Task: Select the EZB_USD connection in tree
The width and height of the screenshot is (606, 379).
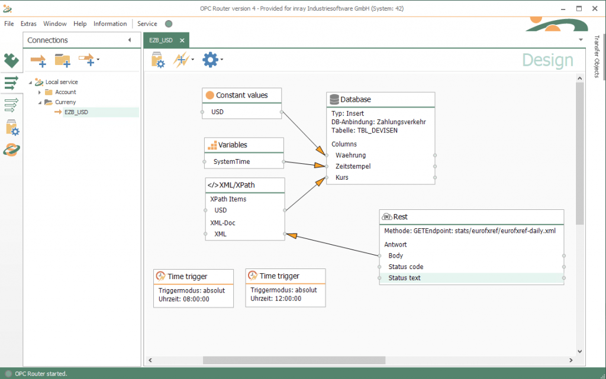Action: coord(76,112)
